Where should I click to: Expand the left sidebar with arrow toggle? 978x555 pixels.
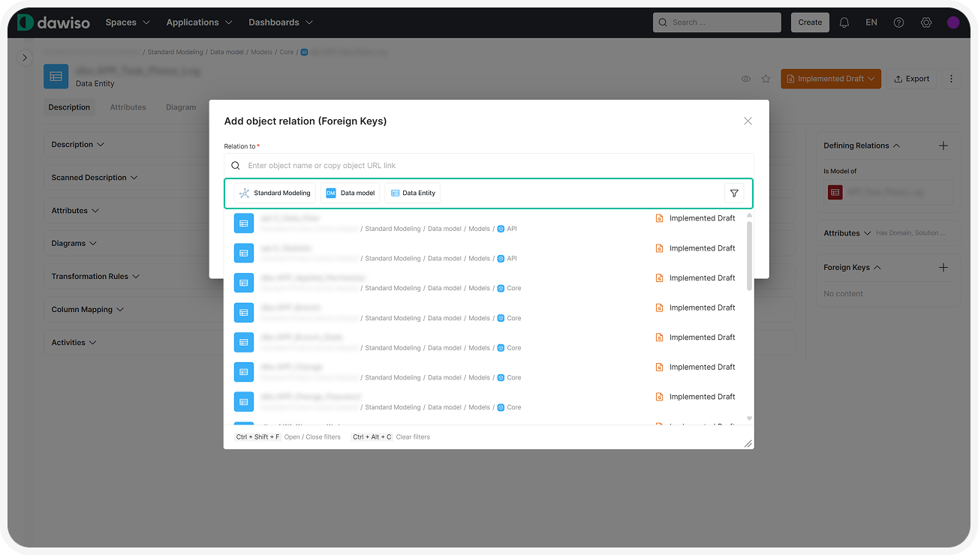(x=25, y=58)
